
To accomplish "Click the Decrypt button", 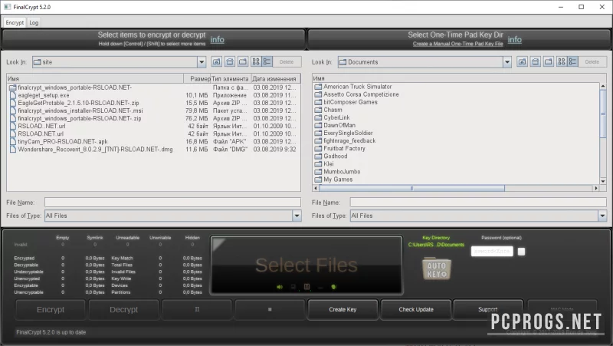I will tap(123, 310).
